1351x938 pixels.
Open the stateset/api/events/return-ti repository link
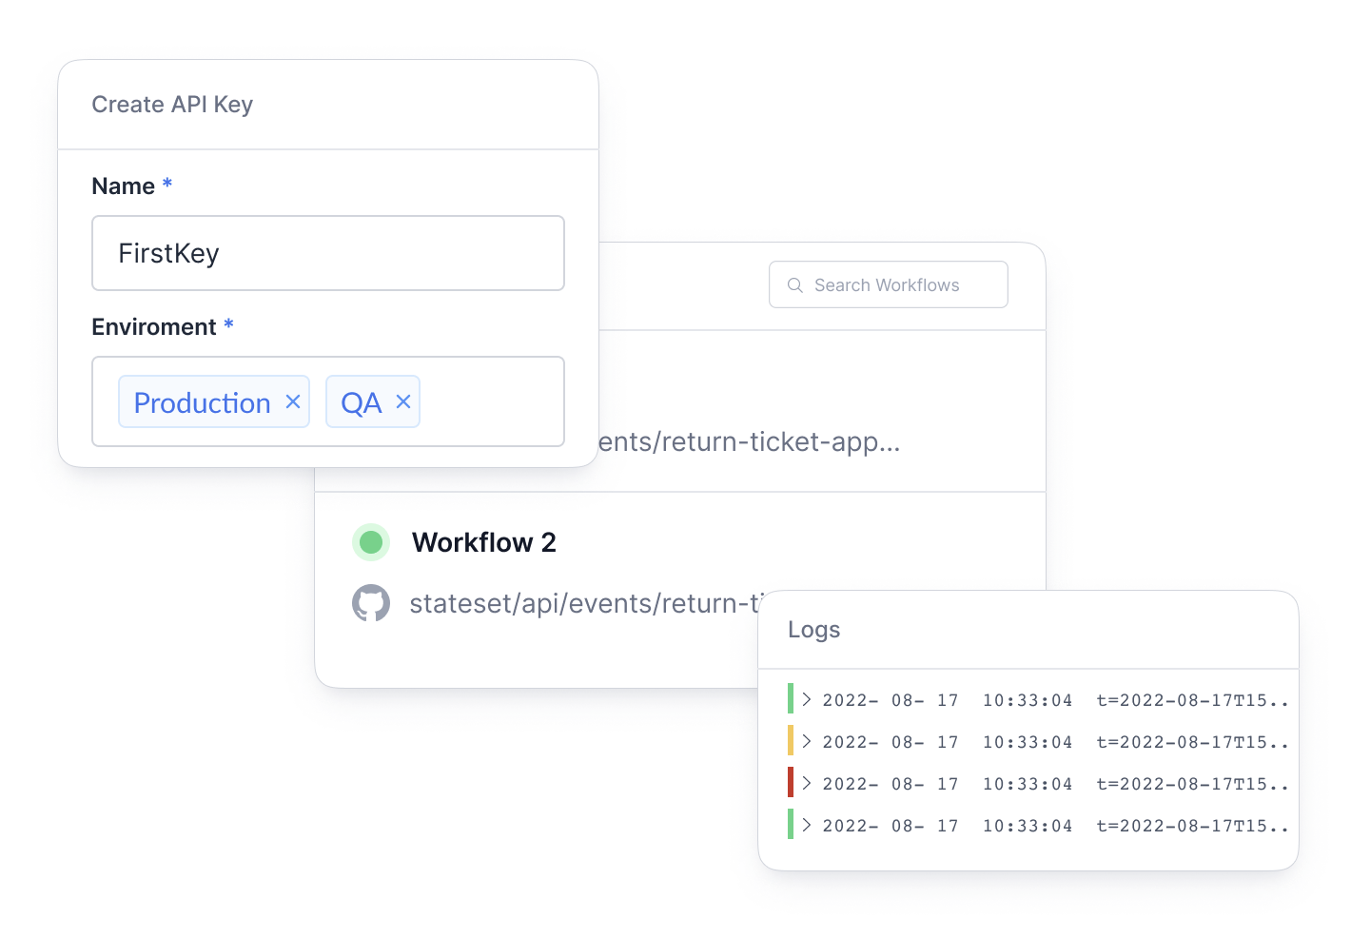click(586, 603)
